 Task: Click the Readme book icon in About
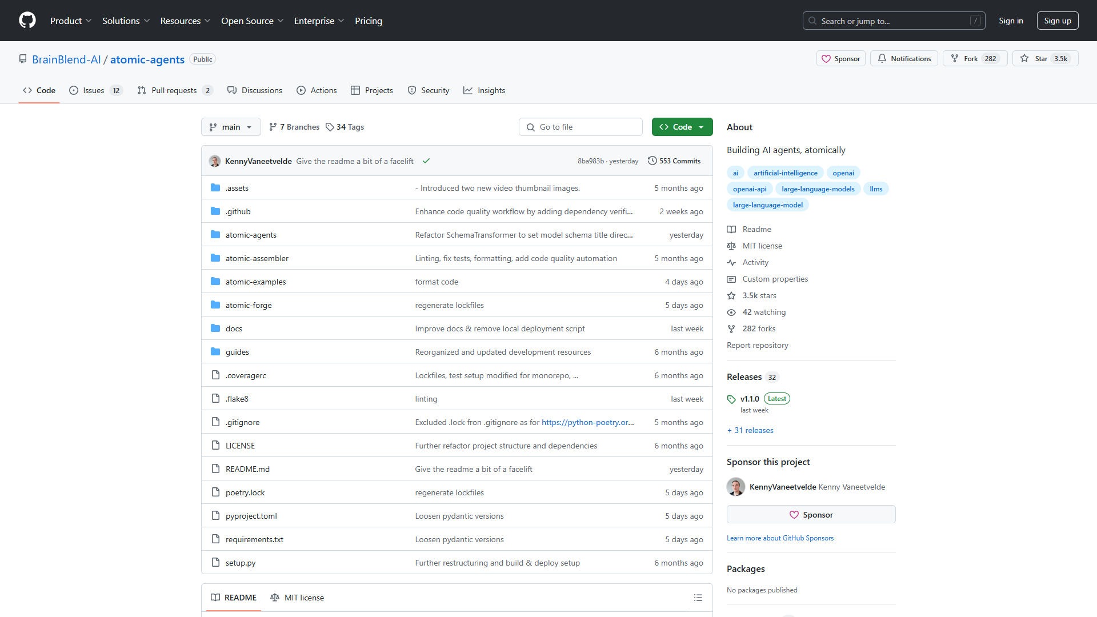coord(731,229)
